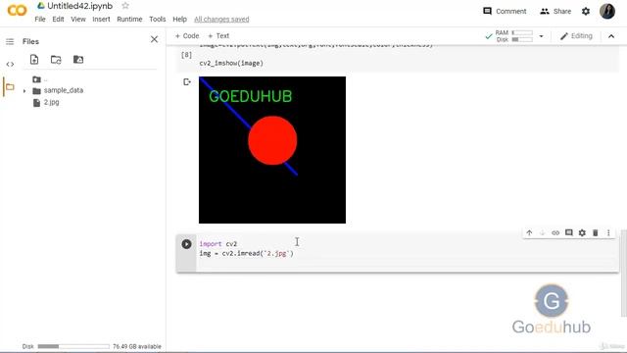Open the cell editor settings gear
627x353 pixels.
(x=582, y=232)
